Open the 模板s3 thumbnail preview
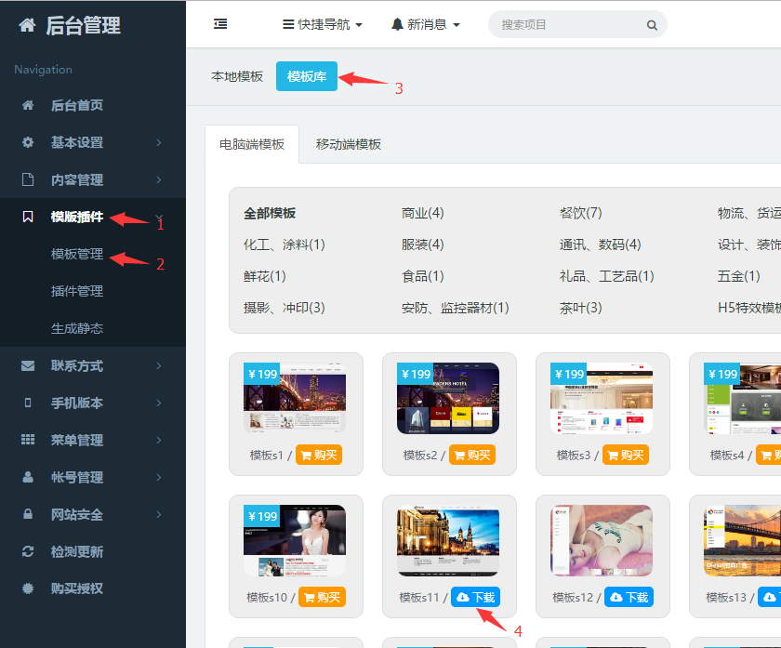Viewport: 781px width, 648px height. (602, 398)
